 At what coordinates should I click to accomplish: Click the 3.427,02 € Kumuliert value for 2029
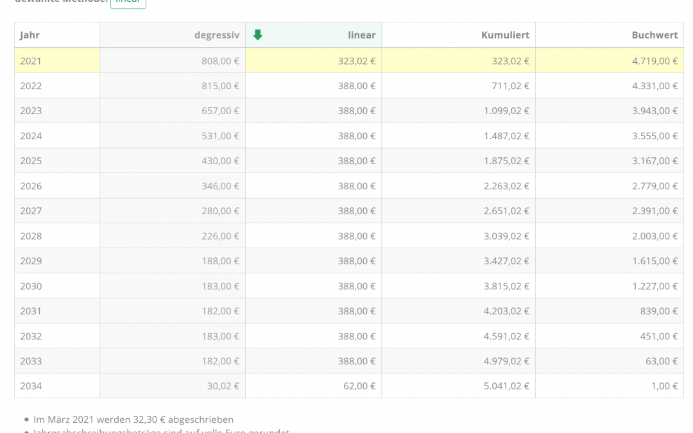pyautogui.click(x=506, y=261)
